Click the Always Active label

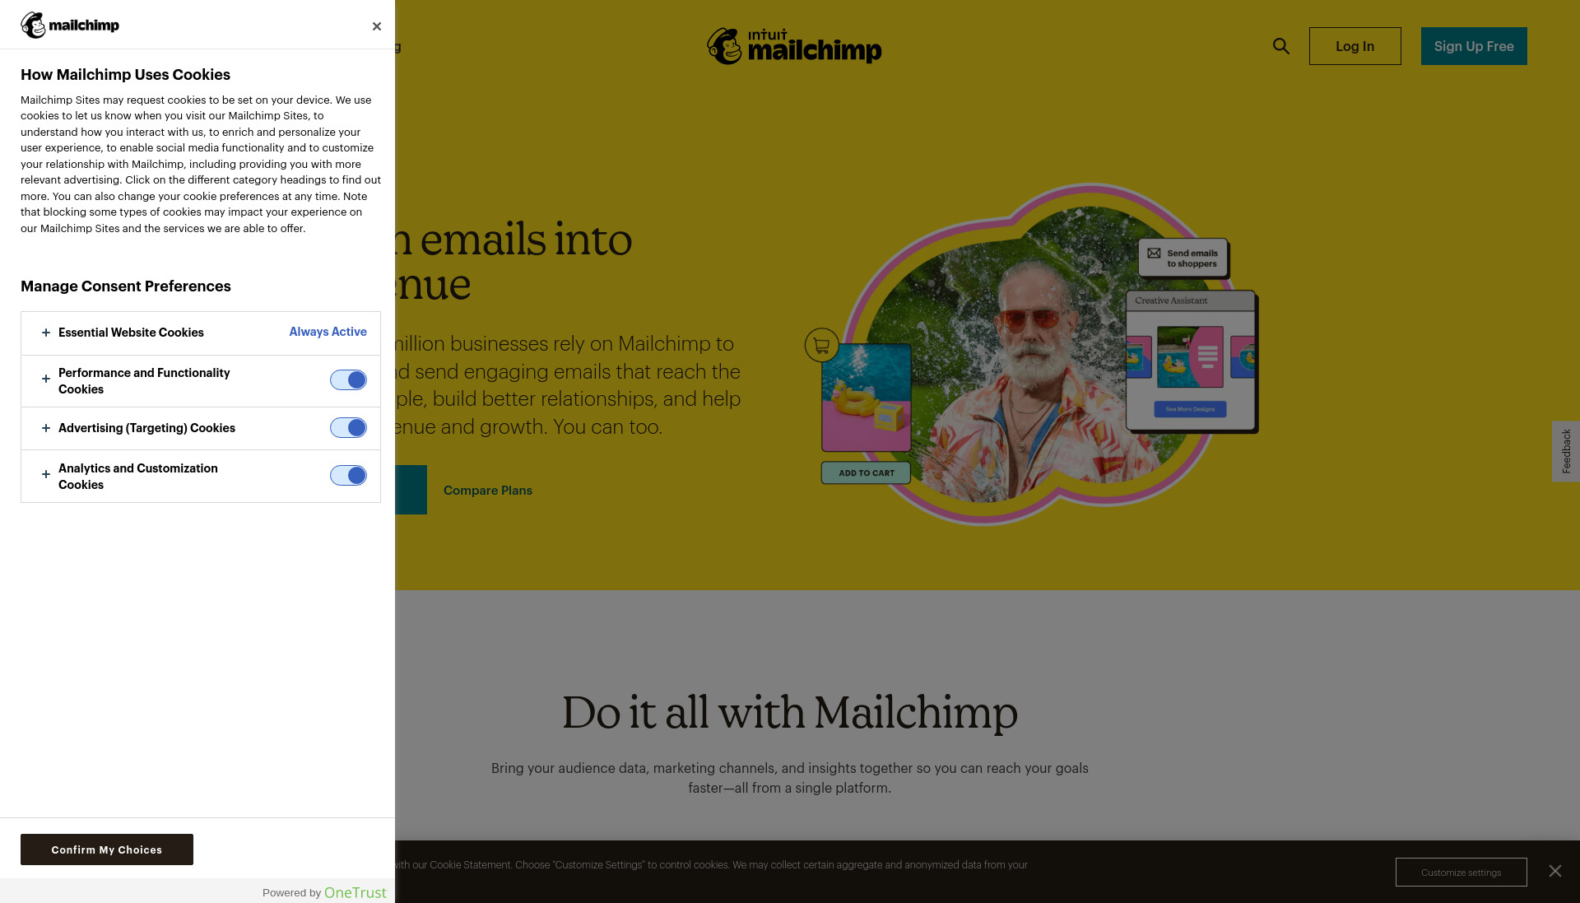(x=328, y=332)
